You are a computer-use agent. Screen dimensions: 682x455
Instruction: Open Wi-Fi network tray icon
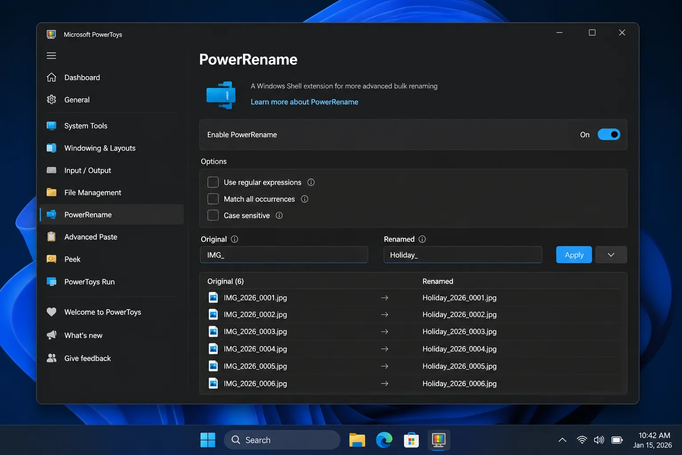coord(582,440)
